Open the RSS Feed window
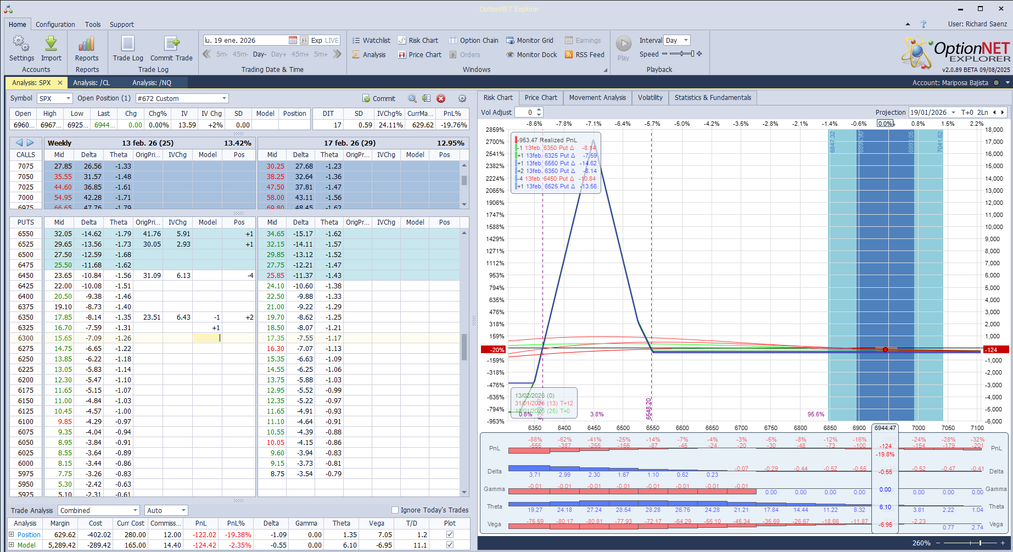The height and width of the screenshot is (552, 1013). 584,55
